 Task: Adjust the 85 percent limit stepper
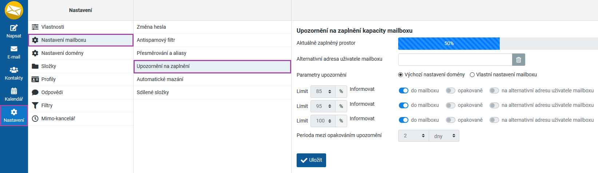[x=329, y=92]
